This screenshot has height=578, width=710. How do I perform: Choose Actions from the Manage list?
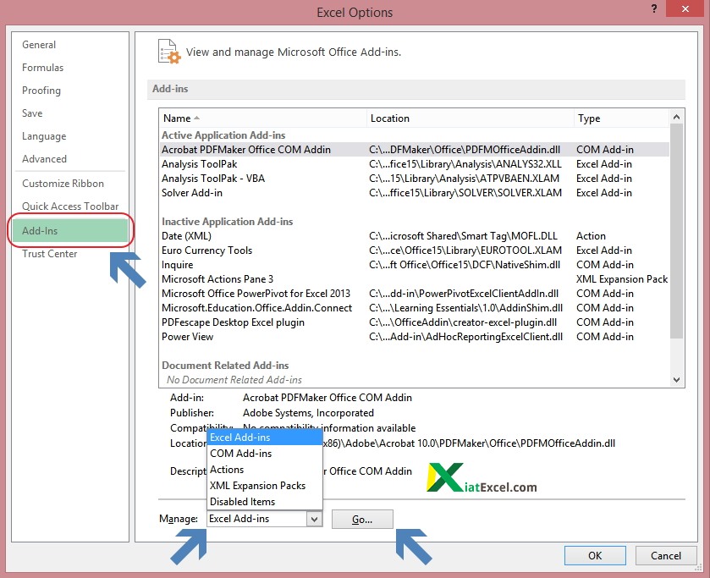click(x=264, y=470)
